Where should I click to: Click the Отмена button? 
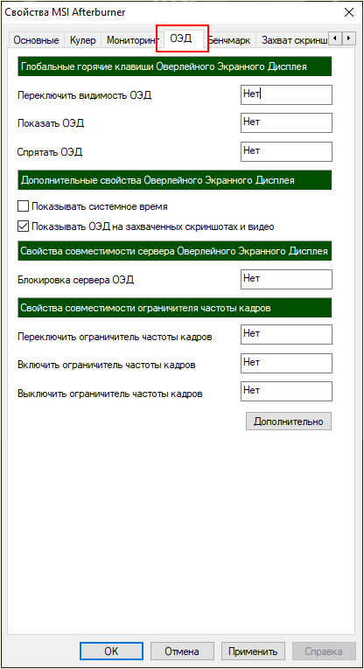(x=182, y=652)
